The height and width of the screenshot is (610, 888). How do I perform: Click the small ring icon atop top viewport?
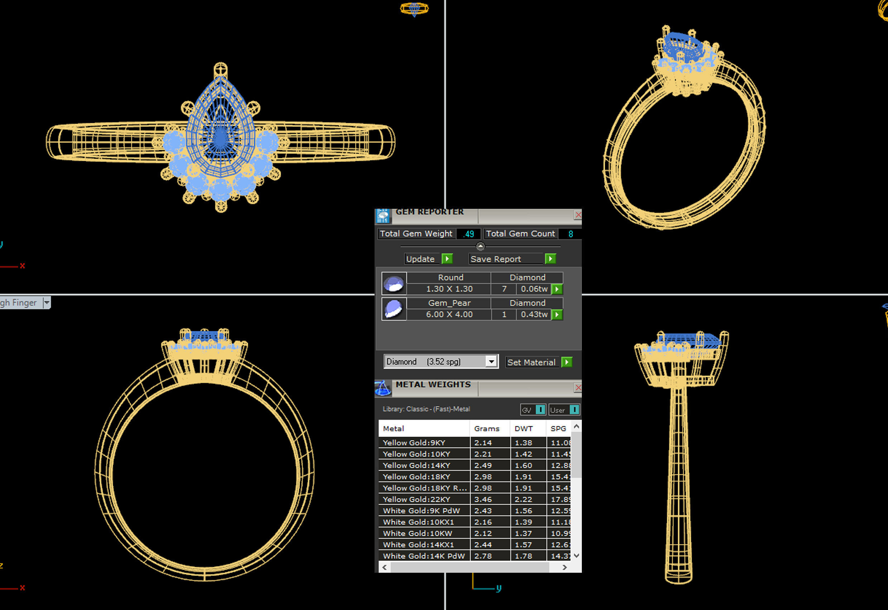[414, 9]
